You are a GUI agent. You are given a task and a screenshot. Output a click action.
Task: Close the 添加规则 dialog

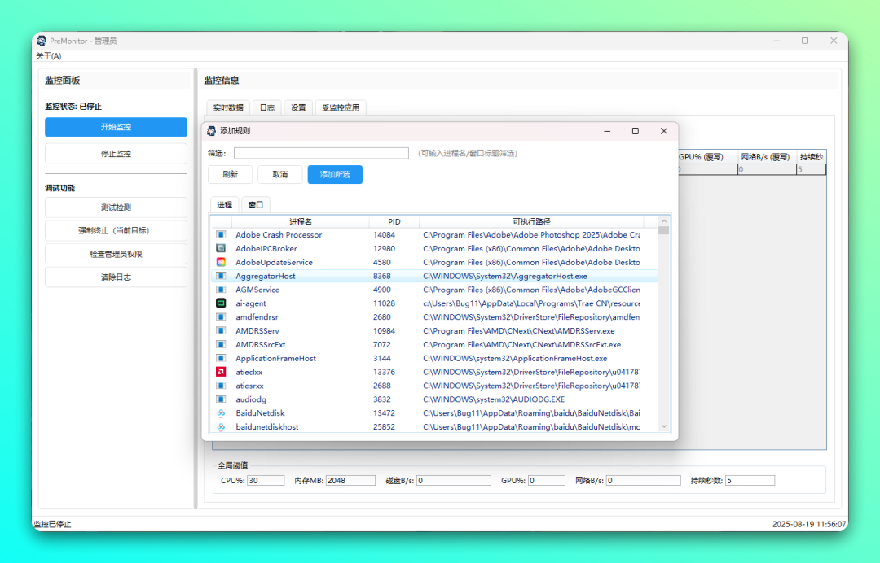[664, 130]
